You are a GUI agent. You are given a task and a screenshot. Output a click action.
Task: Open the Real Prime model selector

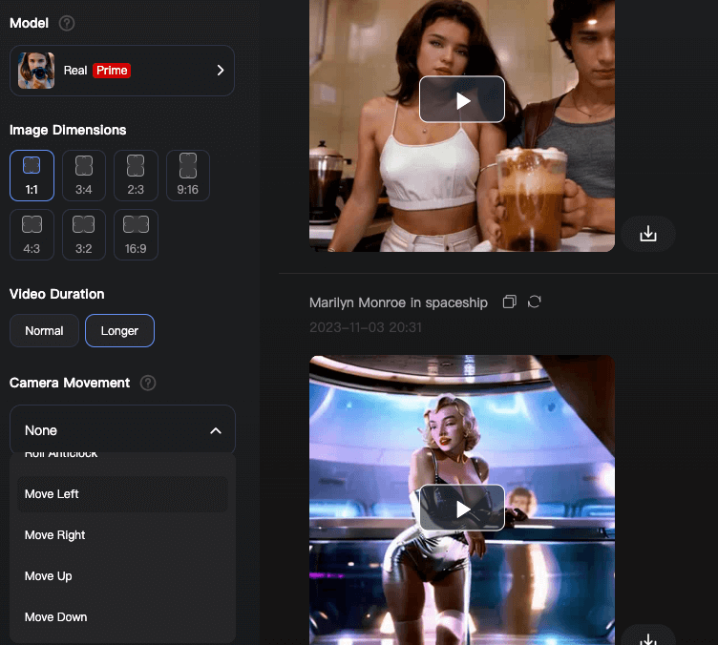[122, 71]
